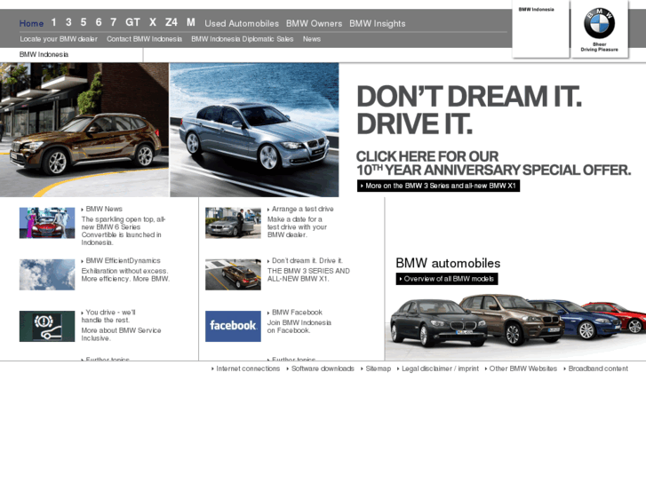Open the 3 Series menu item

point(68,22)
